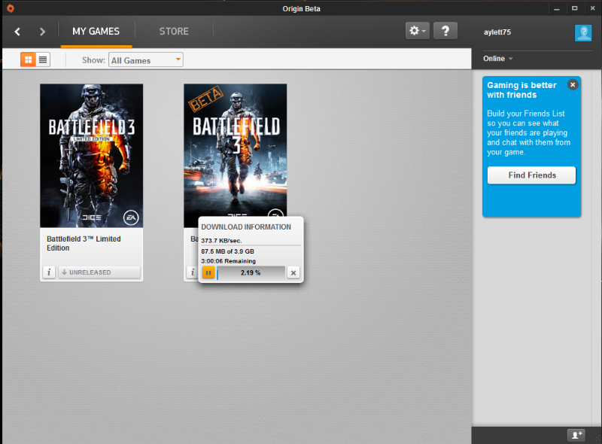Go back with the left arrow

(17, 32)
